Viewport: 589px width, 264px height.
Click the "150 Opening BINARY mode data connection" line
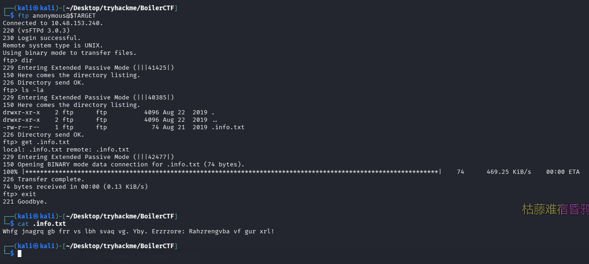pos(123,164)
